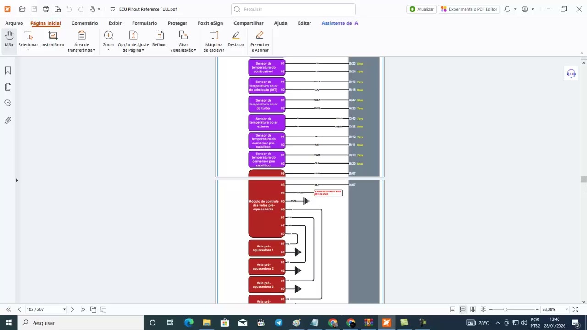Click the vertical scrollbar thumb
This screenshot has height=330, width=587.
[x=584, y=179]
